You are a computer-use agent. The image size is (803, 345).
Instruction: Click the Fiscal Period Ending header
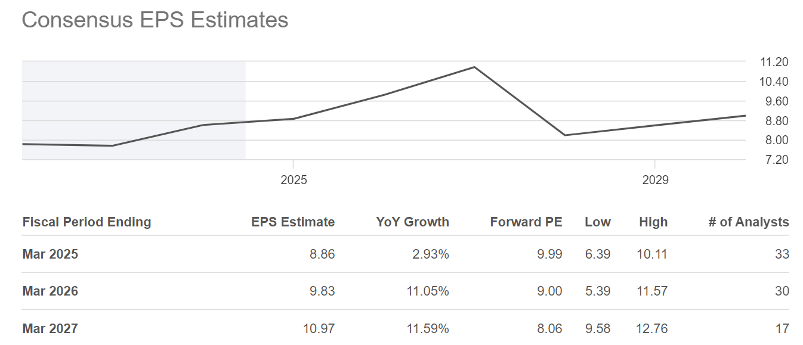[87, 222]
